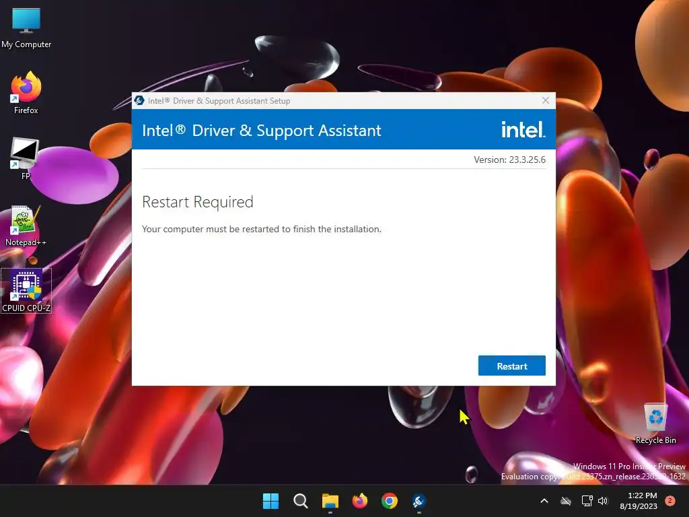Open taskbar Search
Image resolution: width=689 pixels, height=517 pixels.
coord(301,501)
